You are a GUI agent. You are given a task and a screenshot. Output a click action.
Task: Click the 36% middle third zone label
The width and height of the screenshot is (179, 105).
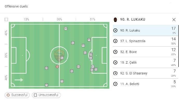coord(59,19)
